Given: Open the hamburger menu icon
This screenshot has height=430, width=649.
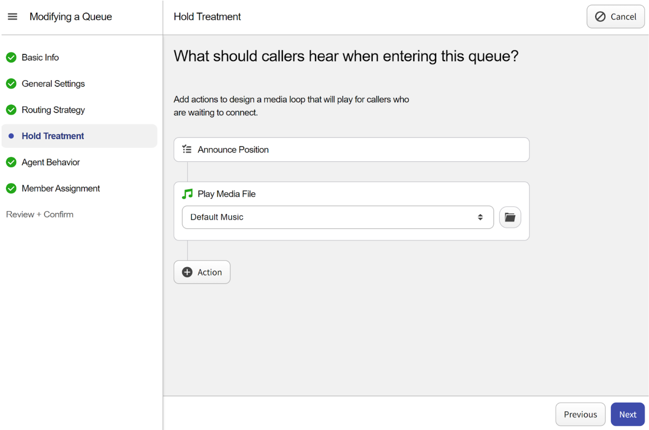Looking at the screenshot, I should pos(13,17).
